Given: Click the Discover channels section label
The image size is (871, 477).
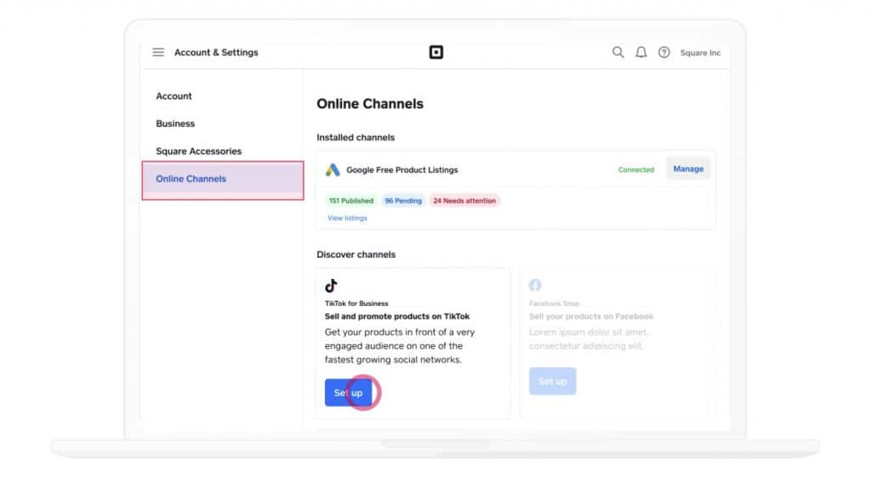Looking at the screenshot, I should click(x=356, y=255).
